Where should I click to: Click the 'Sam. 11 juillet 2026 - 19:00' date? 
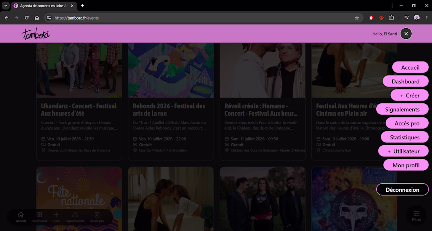click(346, 139)
